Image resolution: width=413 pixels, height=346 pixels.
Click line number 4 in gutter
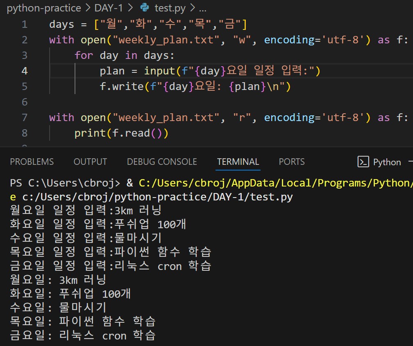click(25, 71)
